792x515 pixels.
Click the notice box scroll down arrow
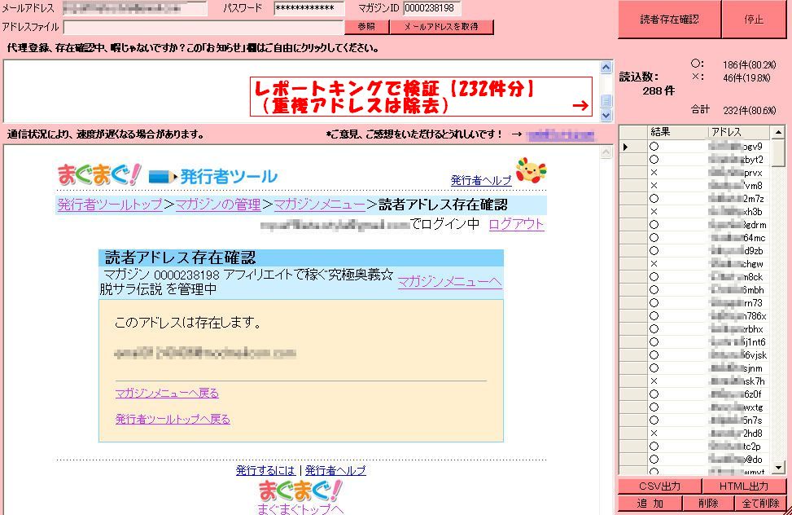point(606,116)
